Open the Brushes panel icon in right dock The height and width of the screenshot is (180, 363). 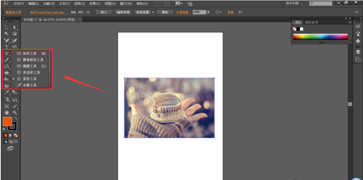click(x=358, y=34)
